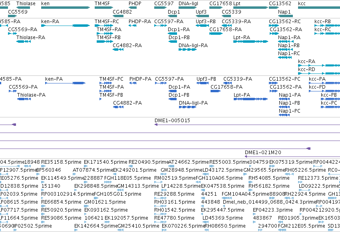
Task: Select the kcc-RD transcript
Action: pyautogui.click(x=319, y=73)
